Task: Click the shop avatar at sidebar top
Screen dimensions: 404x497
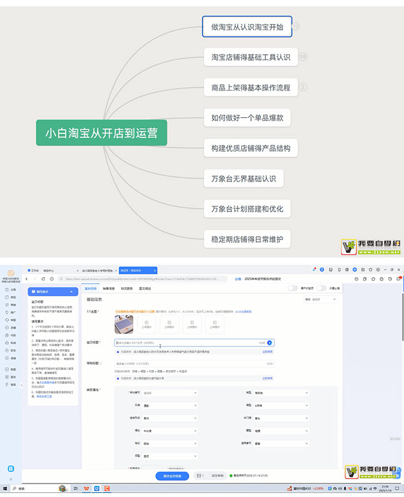Action: point(11,273)
